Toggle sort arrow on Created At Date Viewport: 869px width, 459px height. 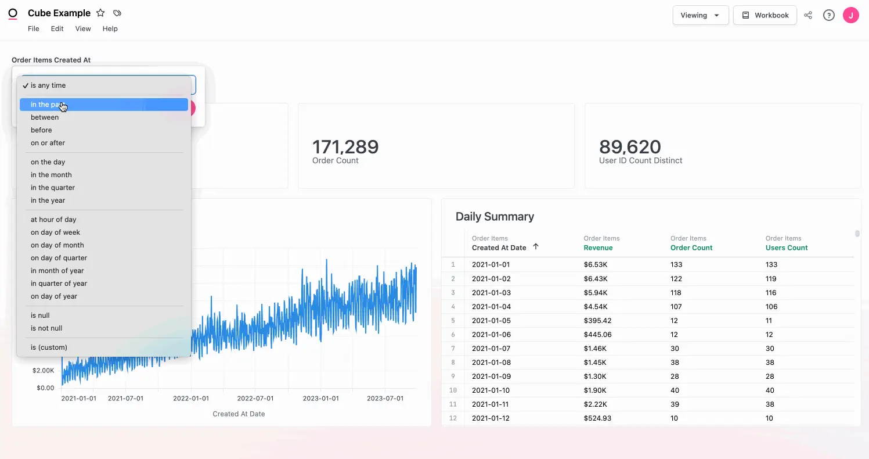pos(536,247)
